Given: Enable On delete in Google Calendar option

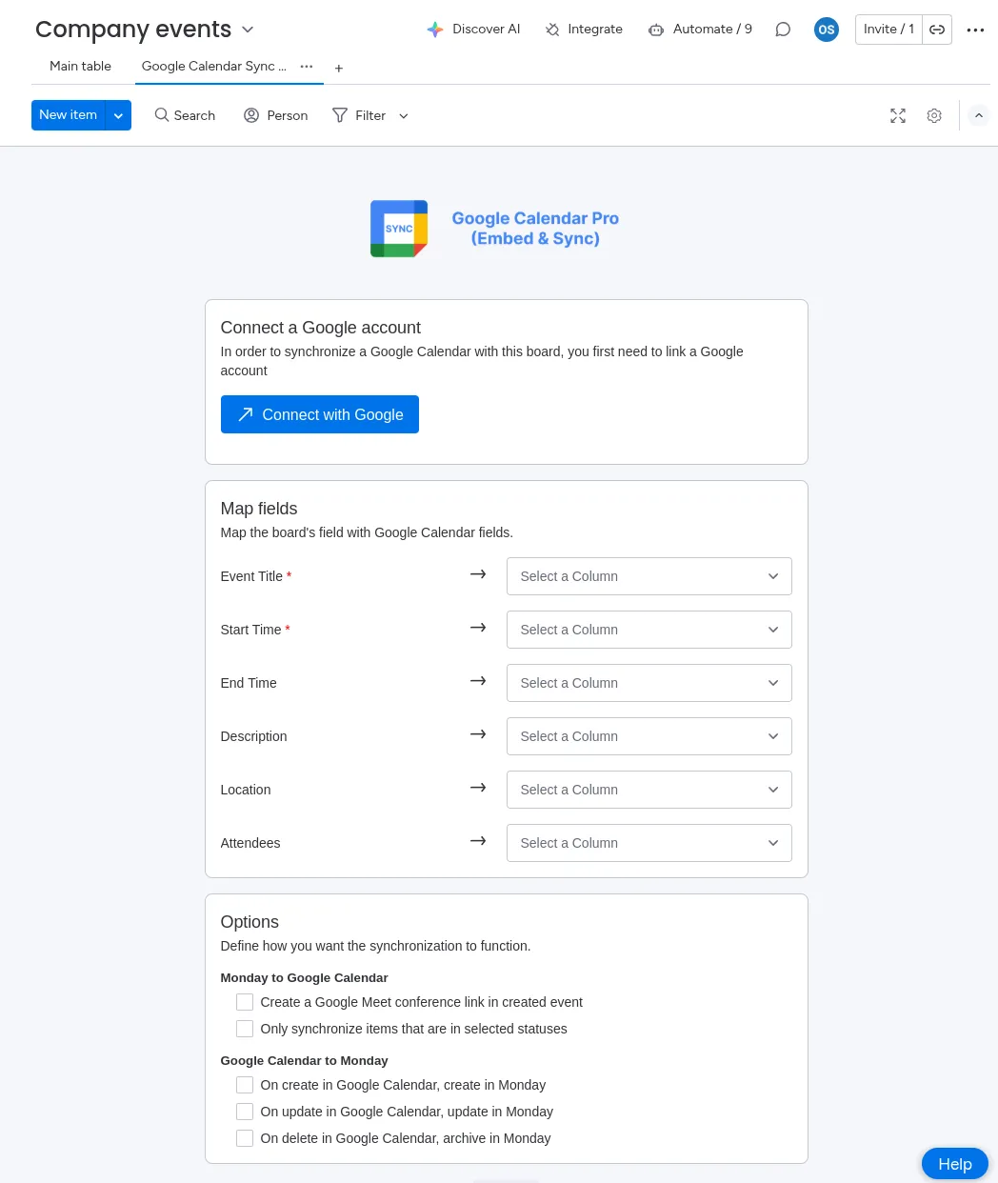Looking at the screenshot, I should click(x=245, y=1138).
